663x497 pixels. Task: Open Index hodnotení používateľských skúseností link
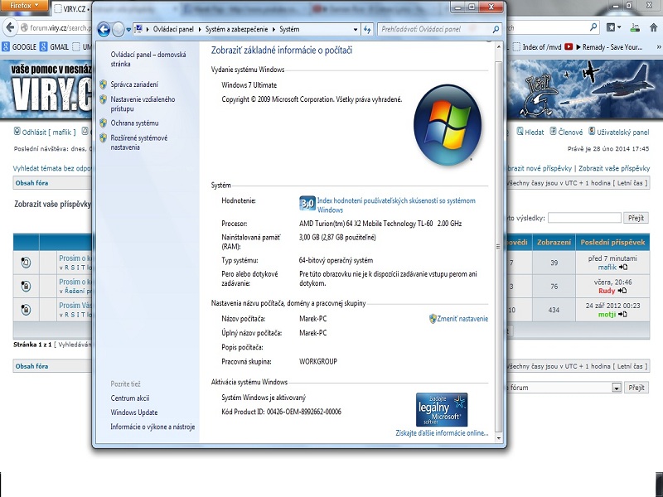tap(396, 205)
